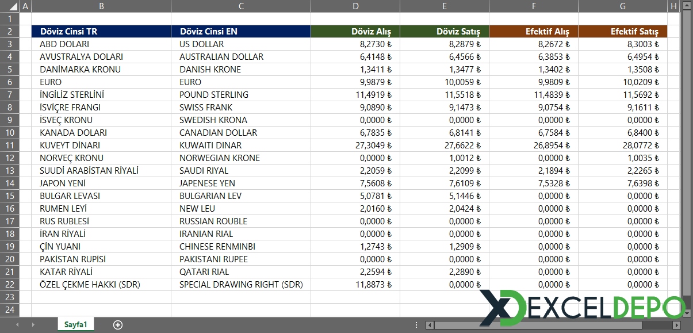Select the 6,4954 Australian effective selling cell

pyautogui.click(x=623, y=57)
